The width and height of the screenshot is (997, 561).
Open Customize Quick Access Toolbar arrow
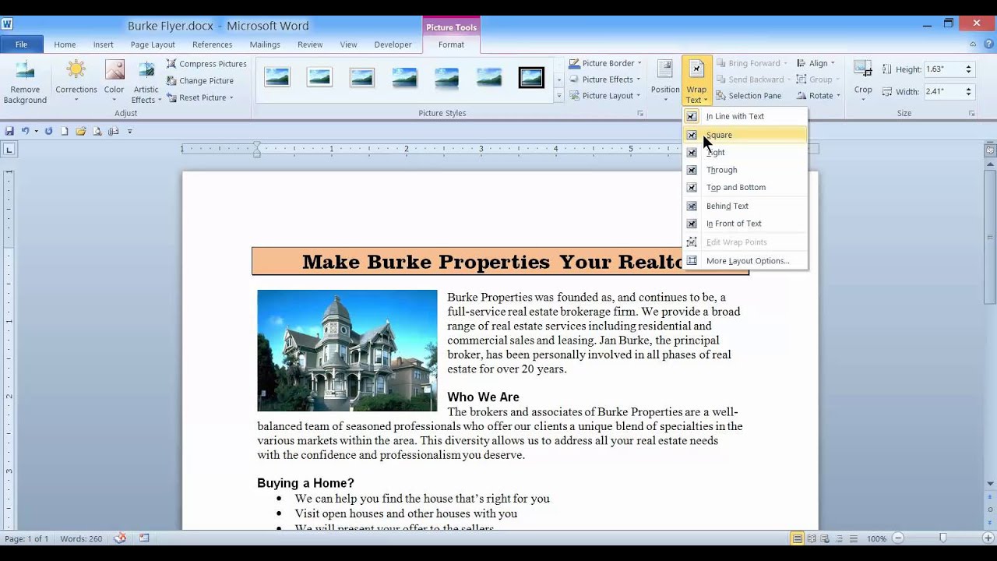coord(129,131)
